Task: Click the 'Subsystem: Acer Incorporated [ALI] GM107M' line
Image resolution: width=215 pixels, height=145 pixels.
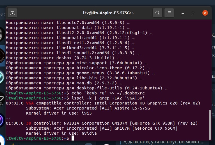Action: pos(102,128)
